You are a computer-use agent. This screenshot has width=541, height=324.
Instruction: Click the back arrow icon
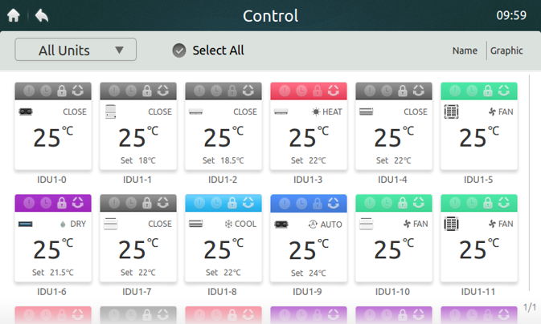(x=41, y=15)
